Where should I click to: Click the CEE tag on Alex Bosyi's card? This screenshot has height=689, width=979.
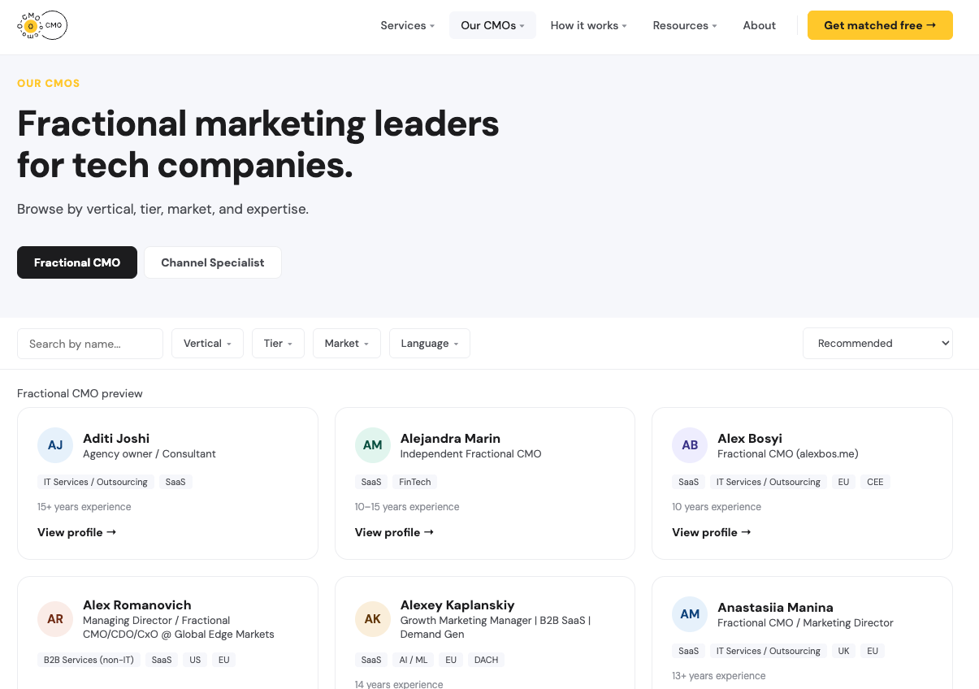[875, 482]
